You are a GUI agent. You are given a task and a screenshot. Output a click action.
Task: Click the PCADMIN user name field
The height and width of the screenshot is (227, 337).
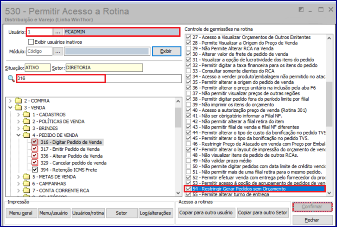pos(121,32)
